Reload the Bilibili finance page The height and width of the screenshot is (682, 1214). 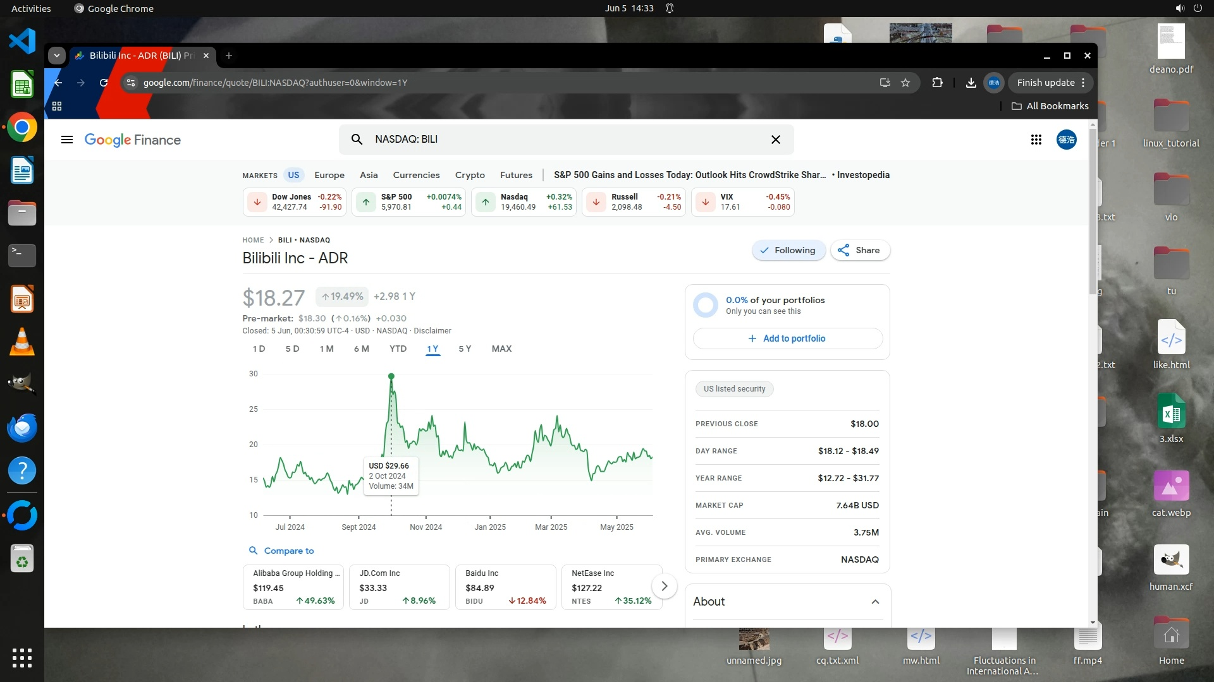[104, 83]
